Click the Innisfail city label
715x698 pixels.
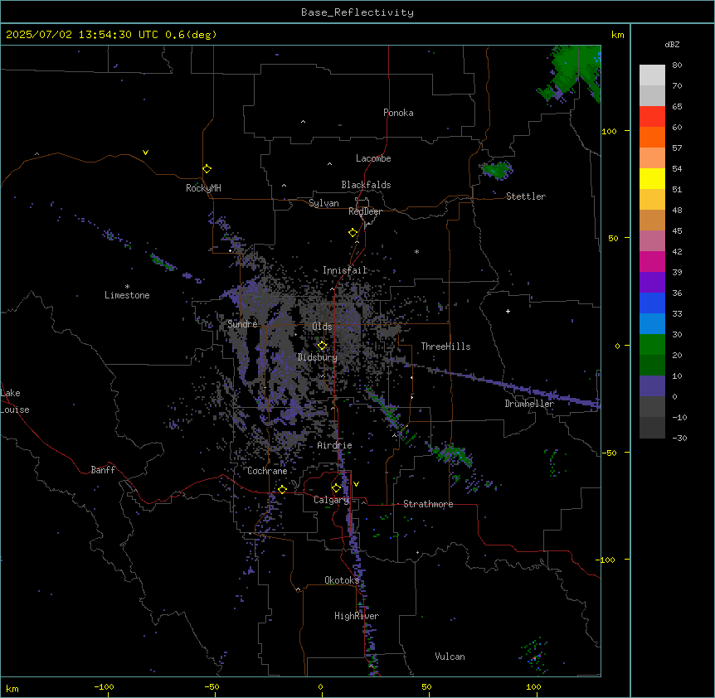coord(344,270)
